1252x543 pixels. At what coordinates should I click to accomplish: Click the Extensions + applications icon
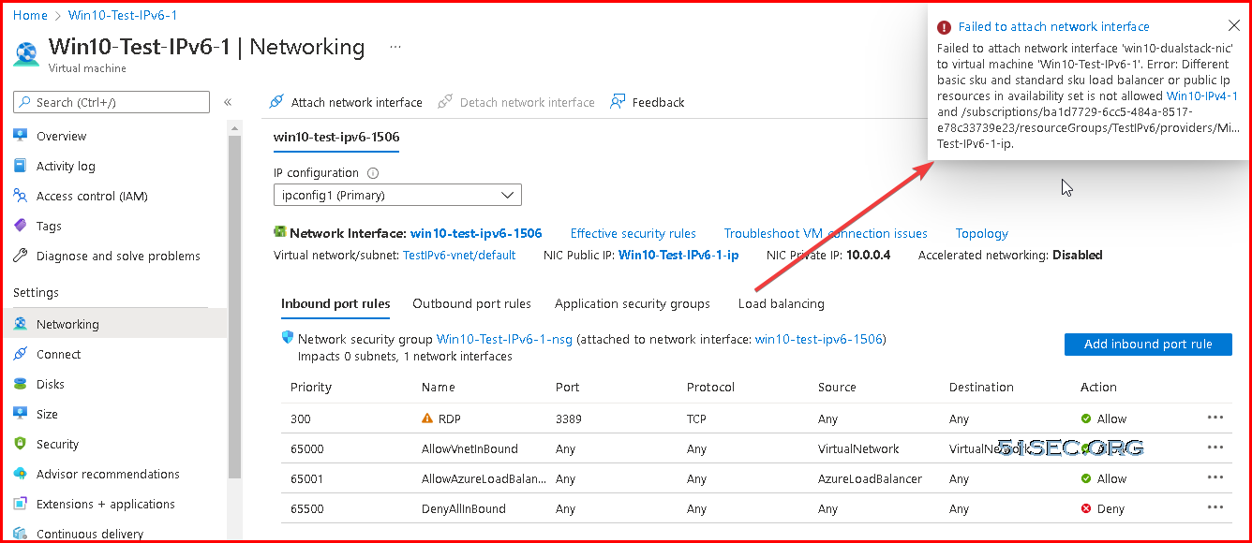pos(21,504)
